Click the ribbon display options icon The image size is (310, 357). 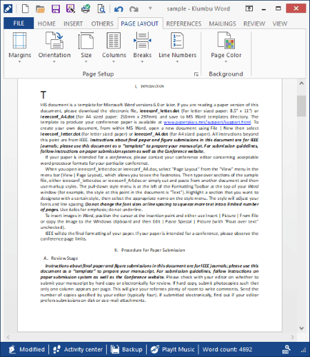[249, 9]
